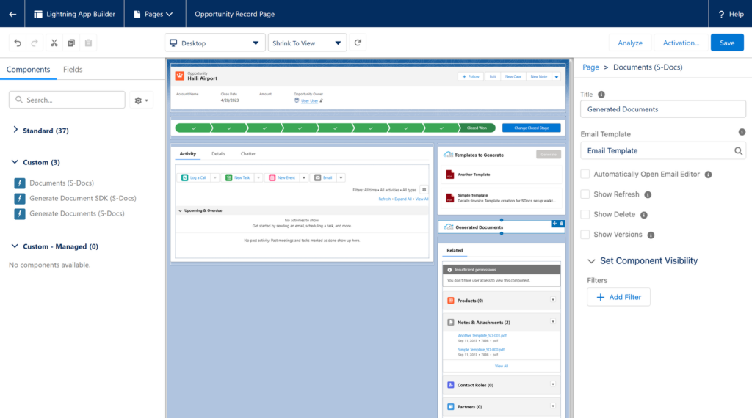Image resolution: width=752 pixels, height=418 pixels.
Task: Click the Another Template PDF icon
Action: pyautogui.click(x=450, y=175)
